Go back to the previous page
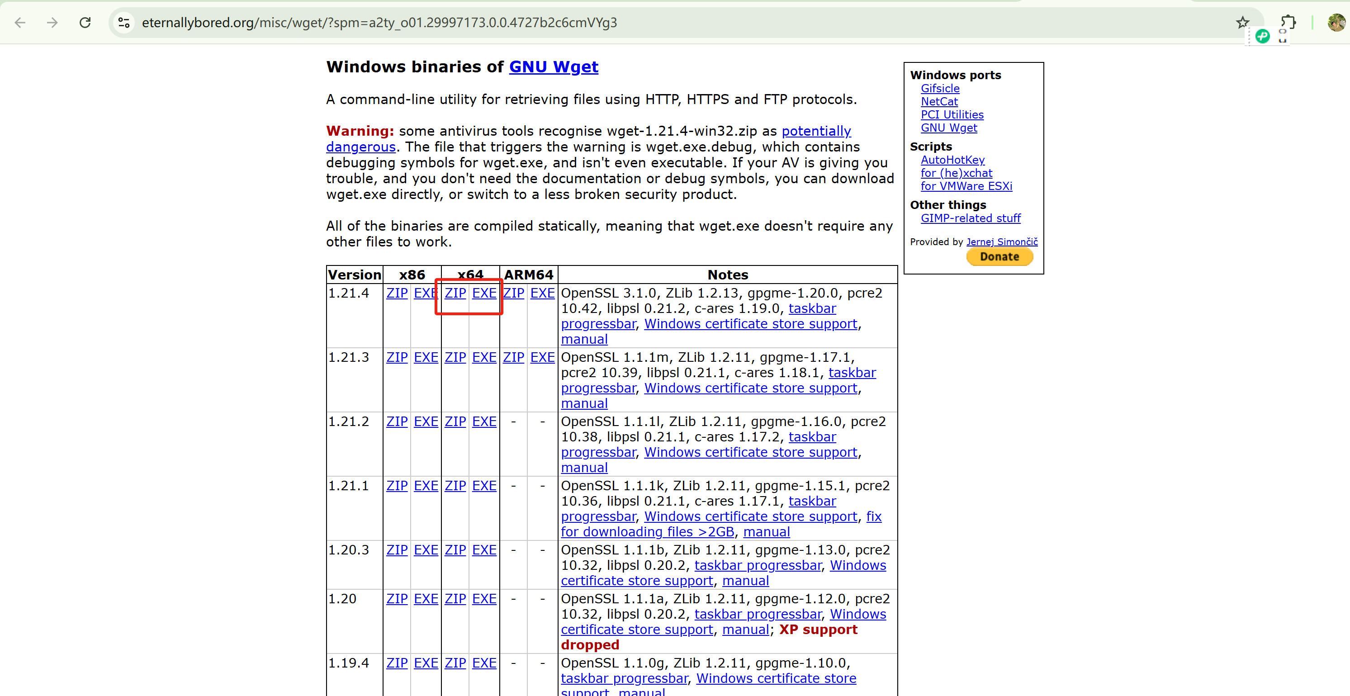1350x696 pixels. click(x=20, y=23)
